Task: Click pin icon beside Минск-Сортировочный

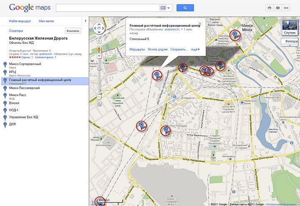Action: [x=5, y=65]
